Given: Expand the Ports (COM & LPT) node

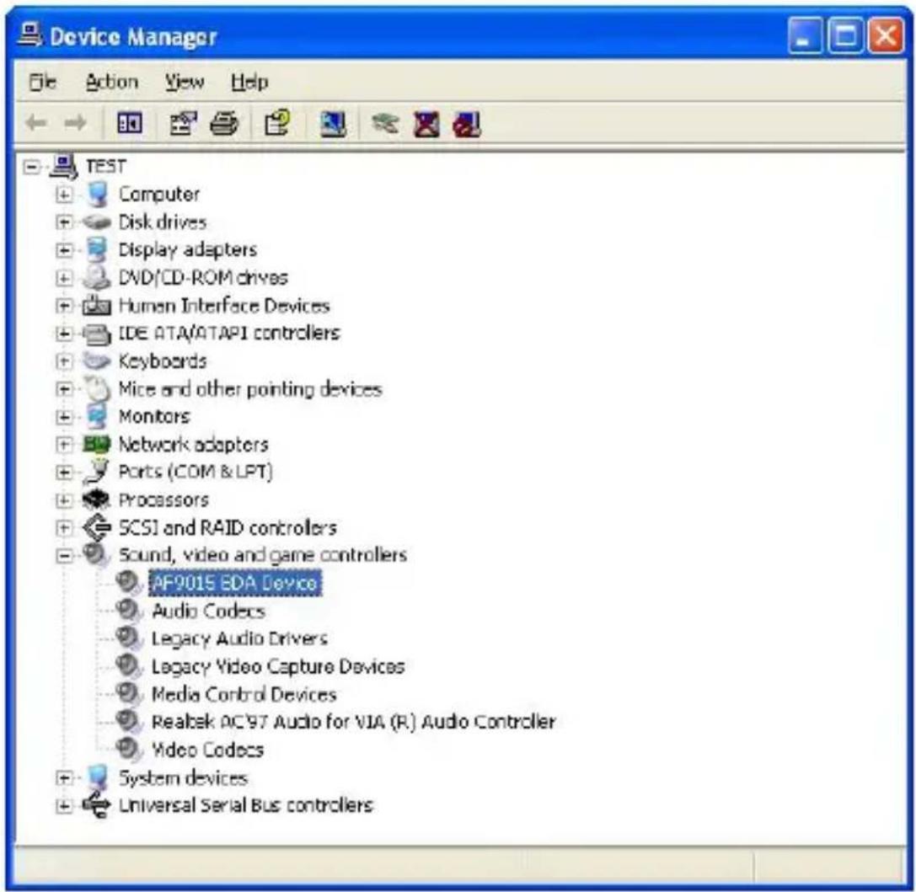Looking at the screenshot, I should tap(64, 473).
